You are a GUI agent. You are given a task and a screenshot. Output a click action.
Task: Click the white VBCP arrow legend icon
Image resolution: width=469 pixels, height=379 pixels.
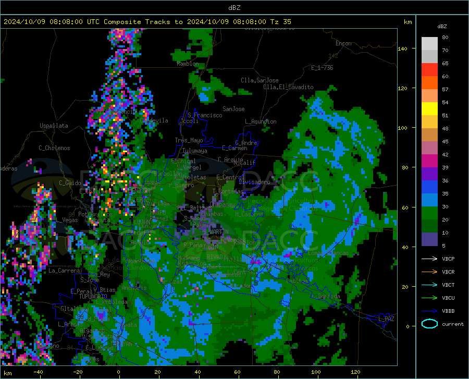coord(429,259)
